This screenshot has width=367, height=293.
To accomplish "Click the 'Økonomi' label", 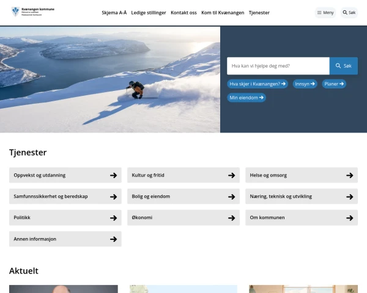I will click(x=142, y=217).
